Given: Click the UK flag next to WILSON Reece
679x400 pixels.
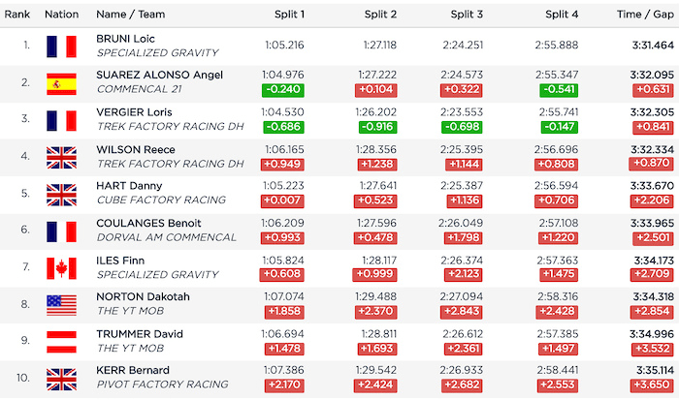Looking at the screenshot, I should [x=61, y=157].
